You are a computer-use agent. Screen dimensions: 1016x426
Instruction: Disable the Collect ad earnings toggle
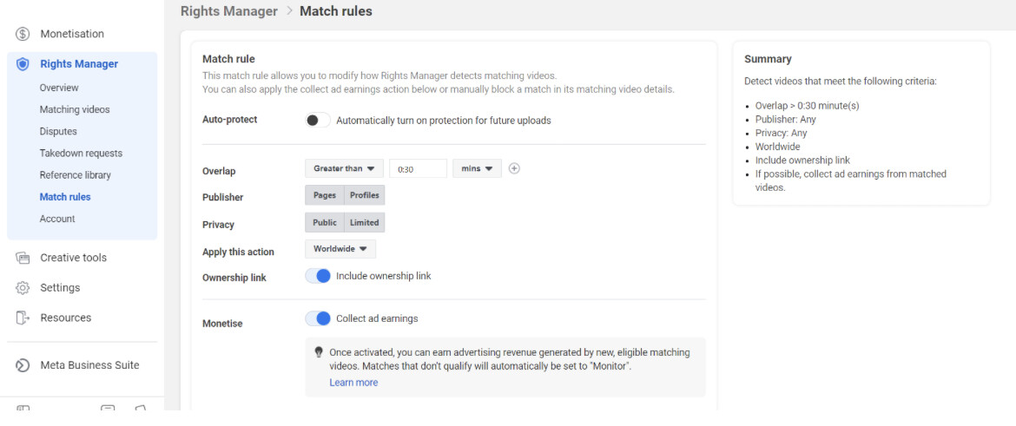pyautogui.click(x=318, y=318)
